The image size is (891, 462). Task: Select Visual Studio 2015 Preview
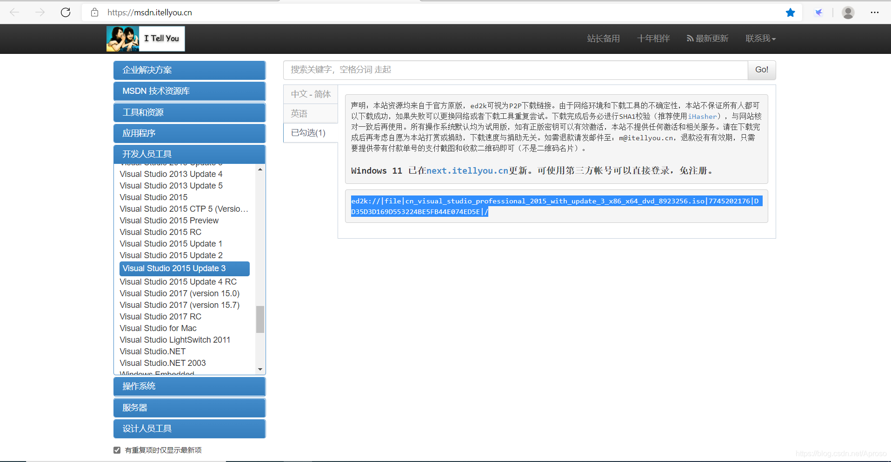169,221
